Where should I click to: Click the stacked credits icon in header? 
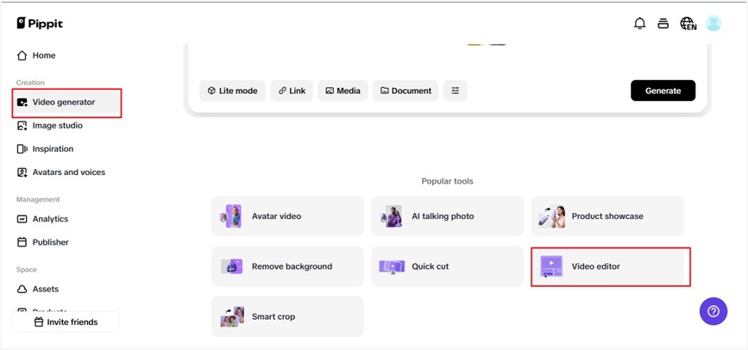click(x=663, y=24)
